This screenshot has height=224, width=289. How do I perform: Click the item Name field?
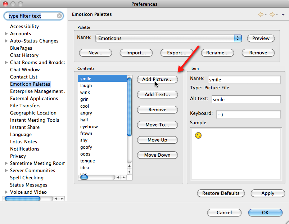[244, 80]
